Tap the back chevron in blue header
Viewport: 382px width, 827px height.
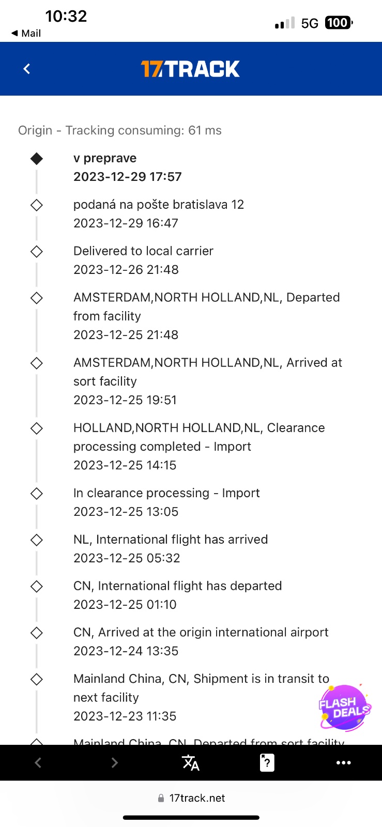pyautogui.click(x=27, y=69)
